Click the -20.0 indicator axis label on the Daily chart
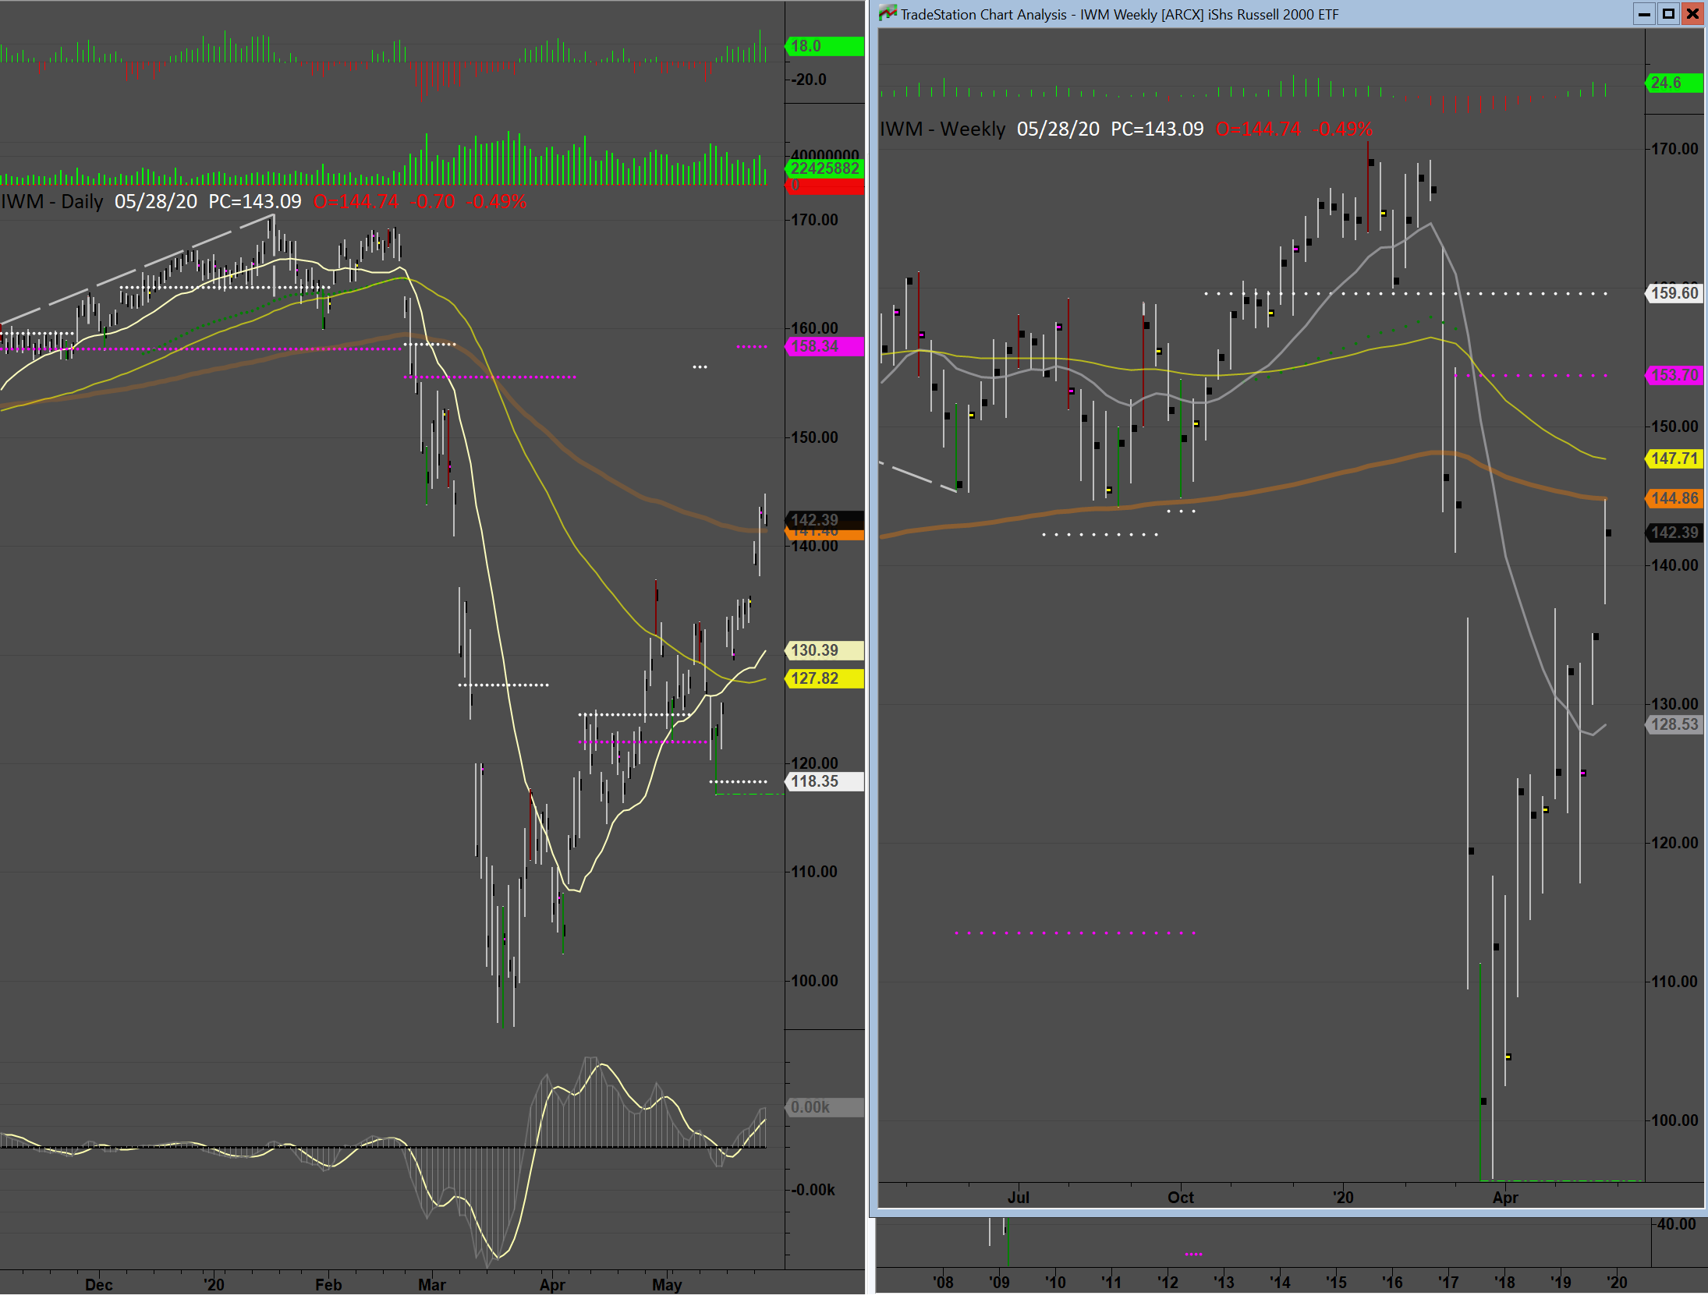Viewport: 1708px width, 1299px height. [x=808, y=80]
